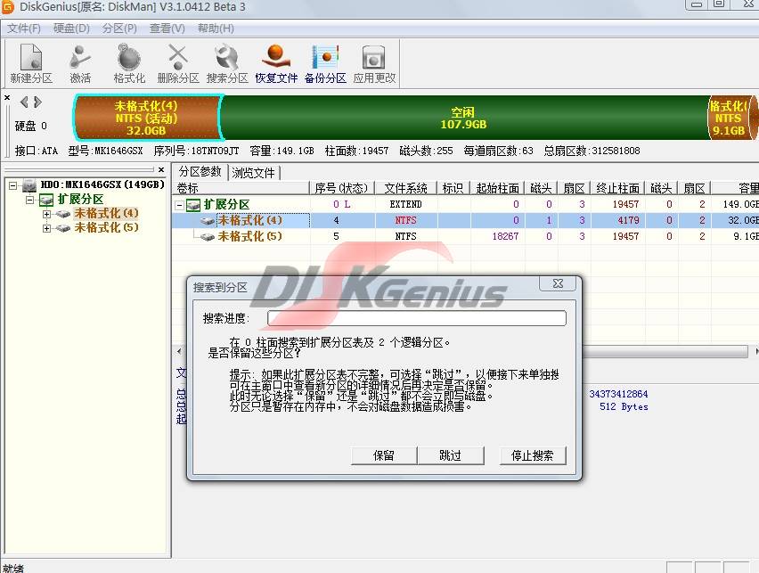Viewport: 759px width, 573px height.
Task: Click the 标识 column header
Action: pos(453,188)
